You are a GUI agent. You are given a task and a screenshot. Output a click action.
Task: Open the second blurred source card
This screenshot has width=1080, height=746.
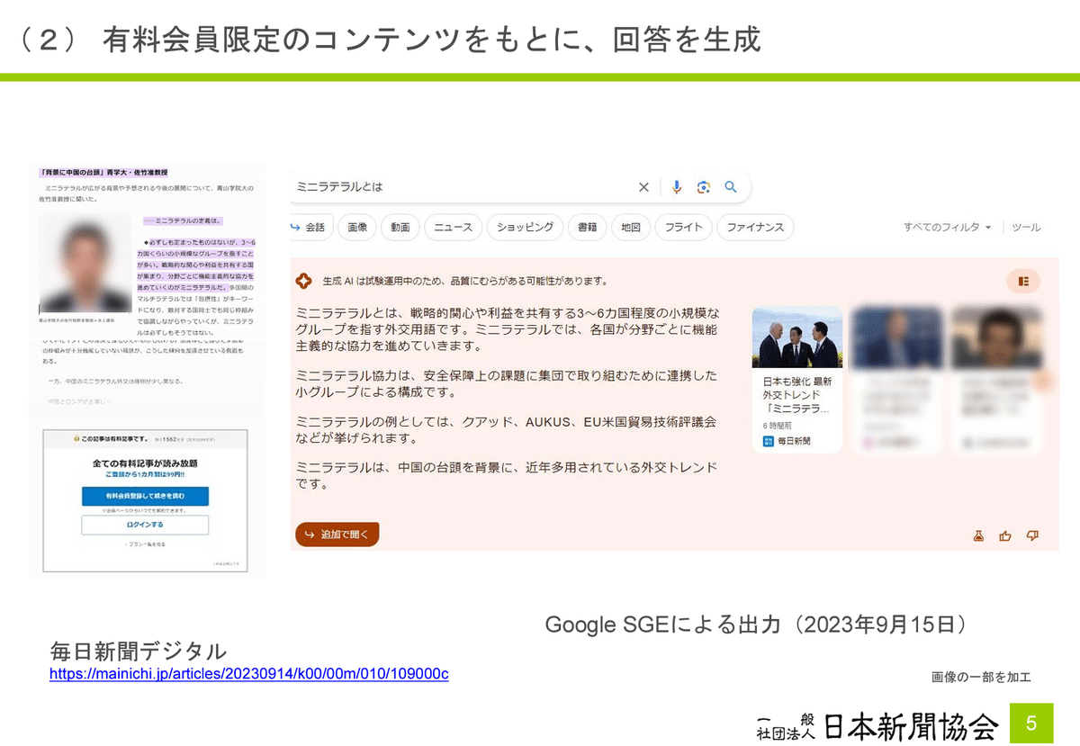[x=895, y=380]
